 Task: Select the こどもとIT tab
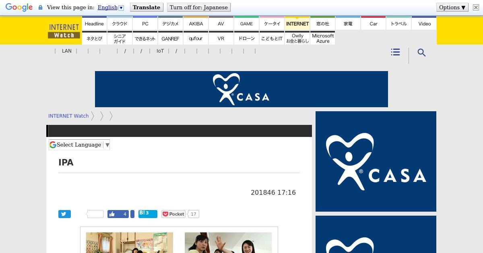click(272, 38)
